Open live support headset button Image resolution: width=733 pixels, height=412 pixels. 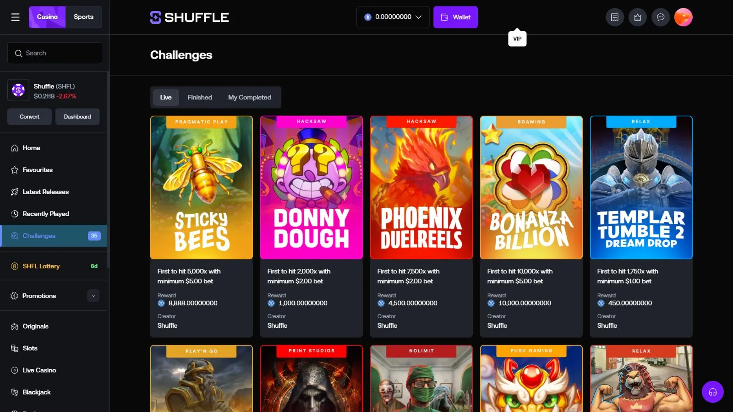[x=712, y=392]
